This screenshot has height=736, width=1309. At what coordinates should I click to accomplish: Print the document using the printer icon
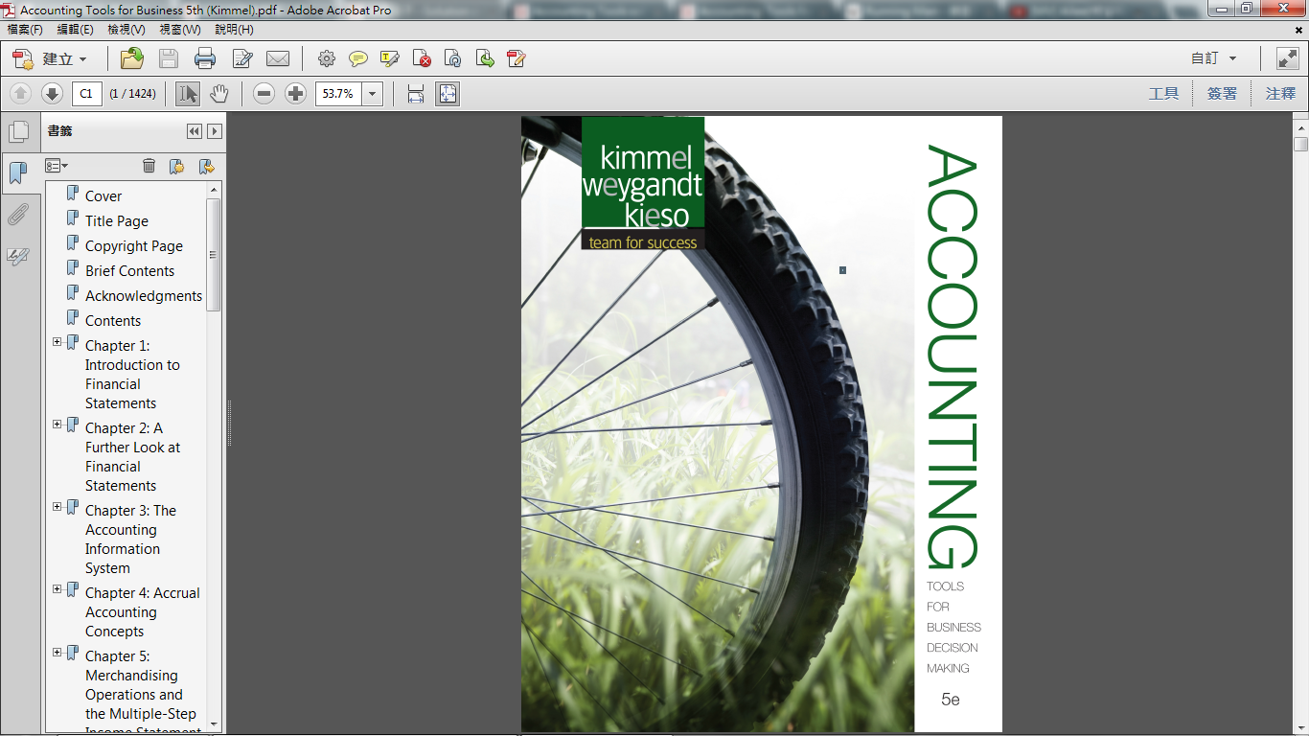[x=205, y=58]
